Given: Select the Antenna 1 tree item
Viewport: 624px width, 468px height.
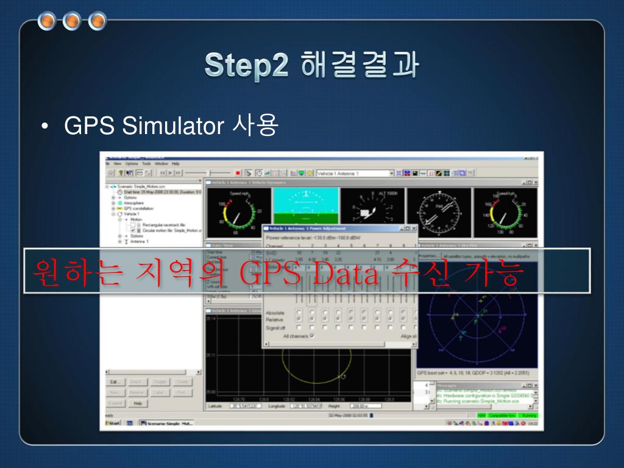Looking at the screenshot, I should pos(140,241).
